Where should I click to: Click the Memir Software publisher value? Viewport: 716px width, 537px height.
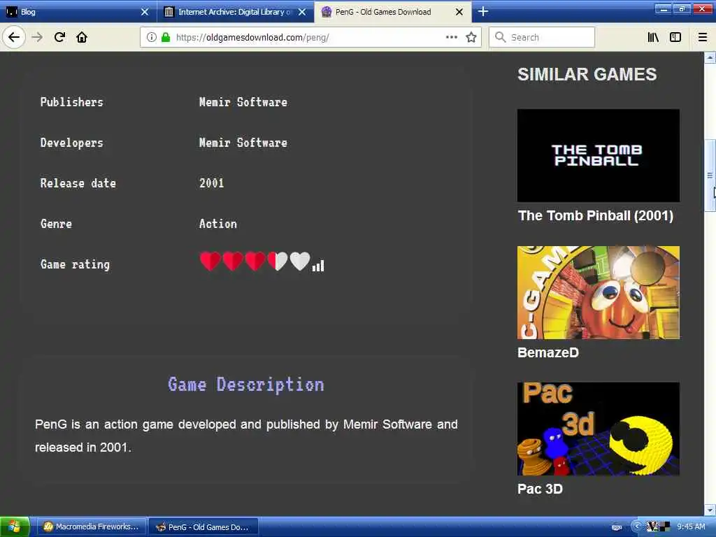(x=243, y=102)
